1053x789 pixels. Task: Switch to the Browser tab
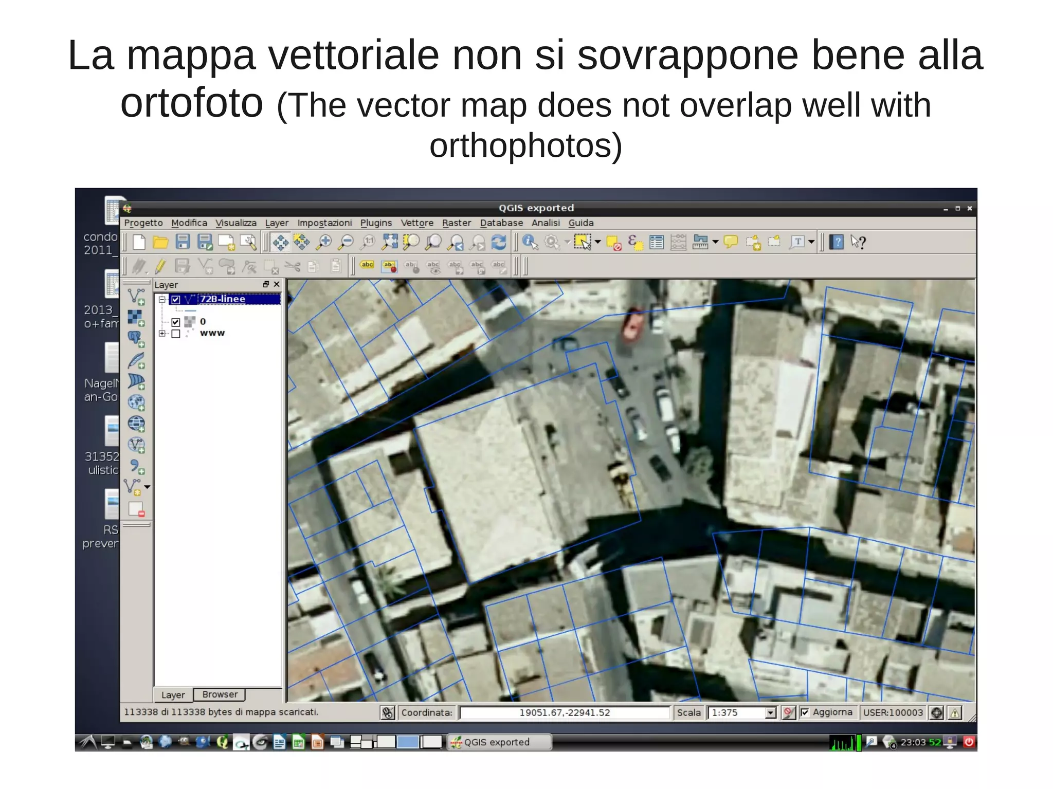(x=220, y=694)
